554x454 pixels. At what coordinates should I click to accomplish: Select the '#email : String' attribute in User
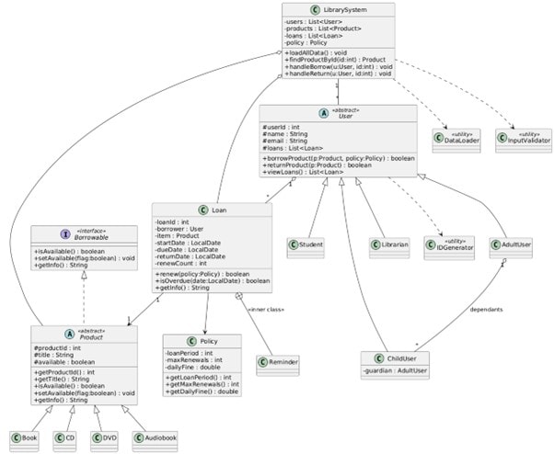click(284, 141)
